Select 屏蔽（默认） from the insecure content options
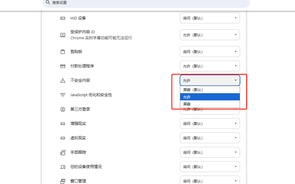The image size is (295, 184). (210, 89)
